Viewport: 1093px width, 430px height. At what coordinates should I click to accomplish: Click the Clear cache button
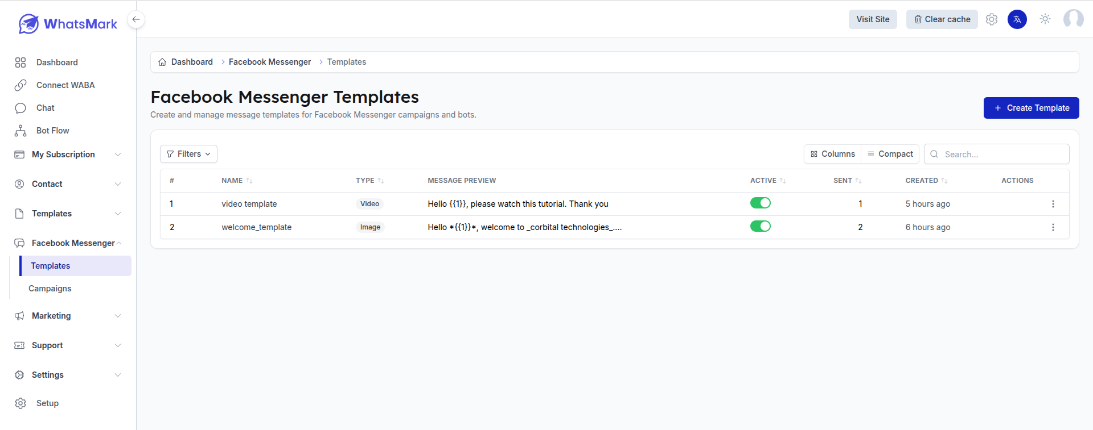coord(942,19)
